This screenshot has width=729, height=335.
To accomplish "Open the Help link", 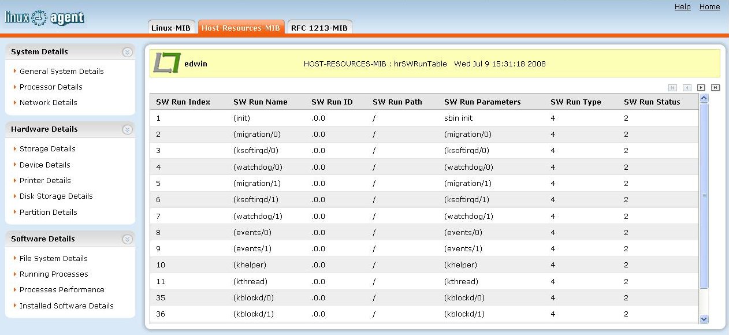I will [683, 7].
